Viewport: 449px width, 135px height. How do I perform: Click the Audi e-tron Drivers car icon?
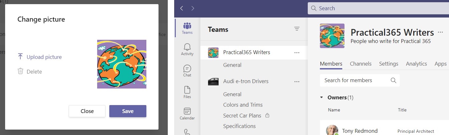pyautogui.click(x=213, y=82)
